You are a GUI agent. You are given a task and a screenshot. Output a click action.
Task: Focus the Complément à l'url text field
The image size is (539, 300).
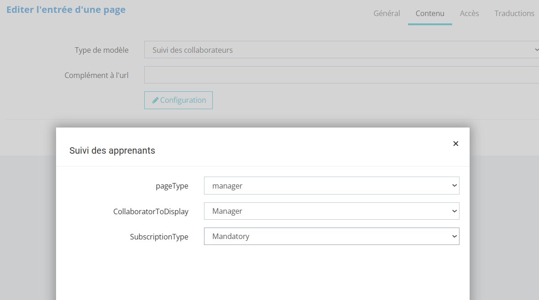341,75
